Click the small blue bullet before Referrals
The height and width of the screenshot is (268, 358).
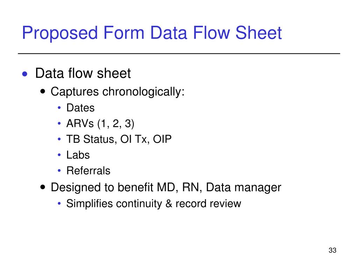click(x=59, y=171)
